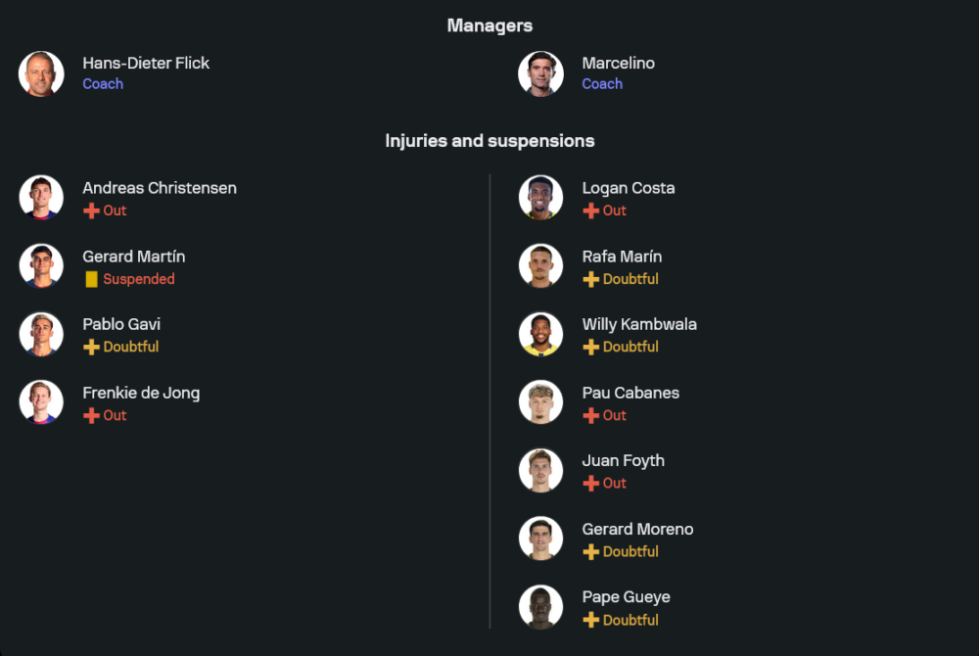
Task: Click the red cross icon under Andreas Christensen
Action: click(x=91, y=211)
